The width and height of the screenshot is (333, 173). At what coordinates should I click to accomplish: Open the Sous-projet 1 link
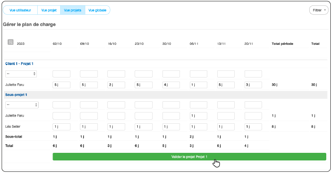(16, 95)
